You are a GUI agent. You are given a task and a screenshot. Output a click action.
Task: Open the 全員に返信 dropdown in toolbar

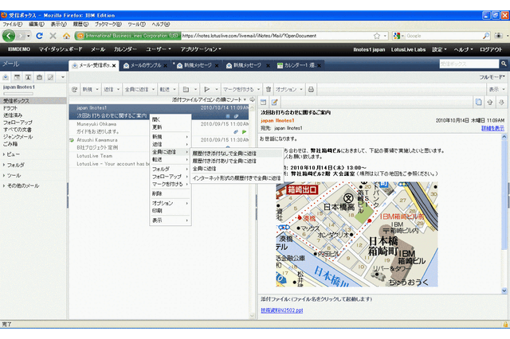coord(153,89)
